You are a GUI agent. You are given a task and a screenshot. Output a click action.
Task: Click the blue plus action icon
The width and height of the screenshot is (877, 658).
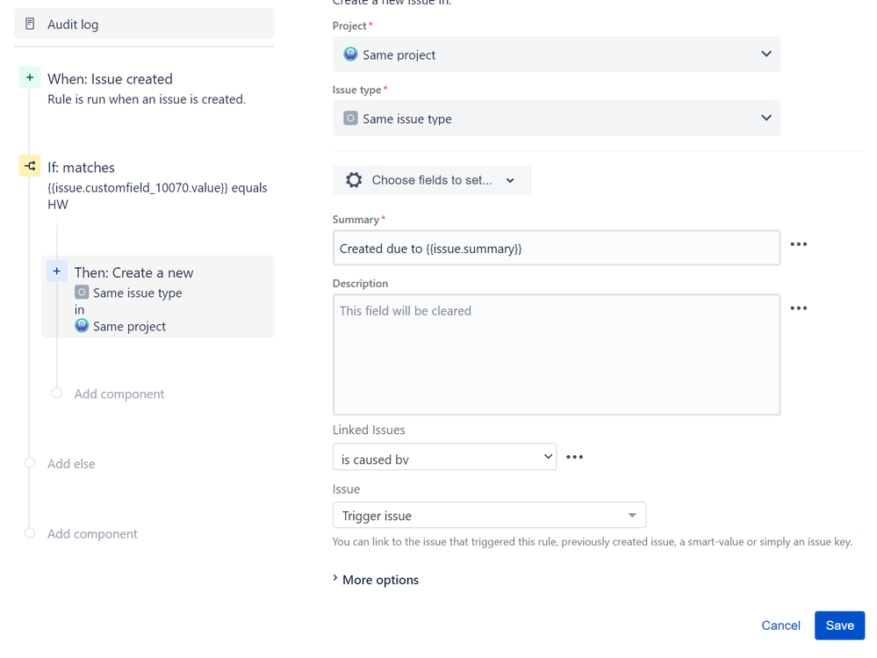57,271
